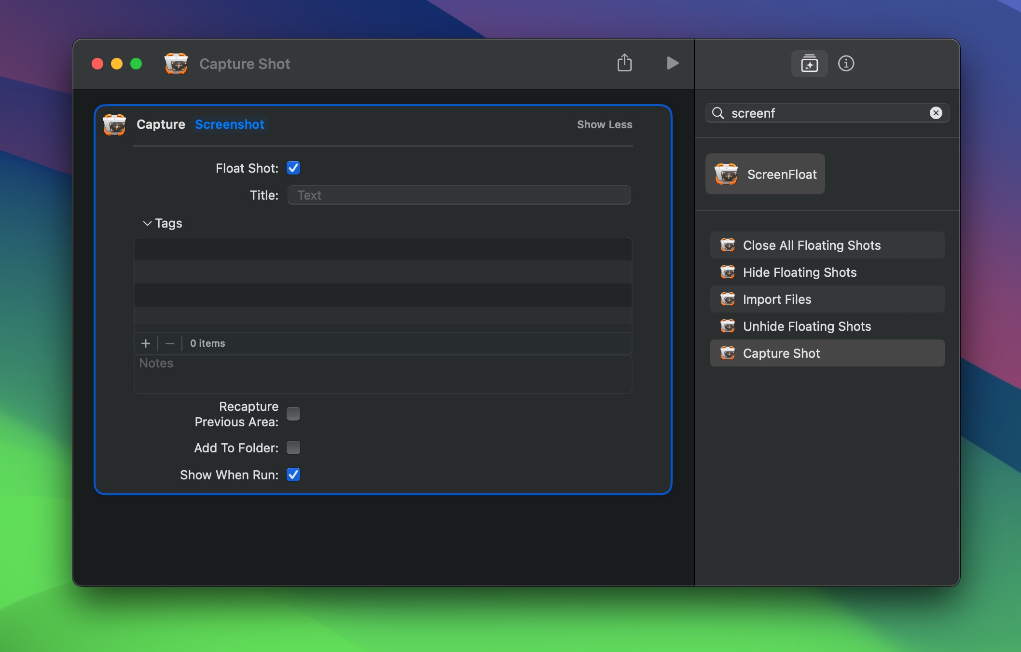Uncheck the Float Shot checkbox
The width and height of the screenshot is (1021, 652).
point(293,168)
